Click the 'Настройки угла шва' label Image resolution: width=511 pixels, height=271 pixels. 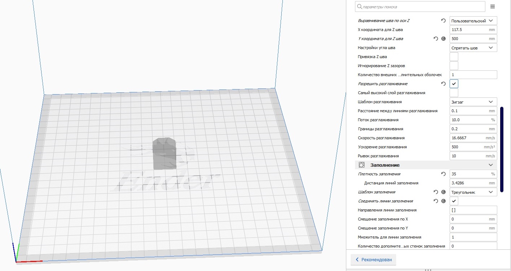pyautogui.click(x=376, y=48)
